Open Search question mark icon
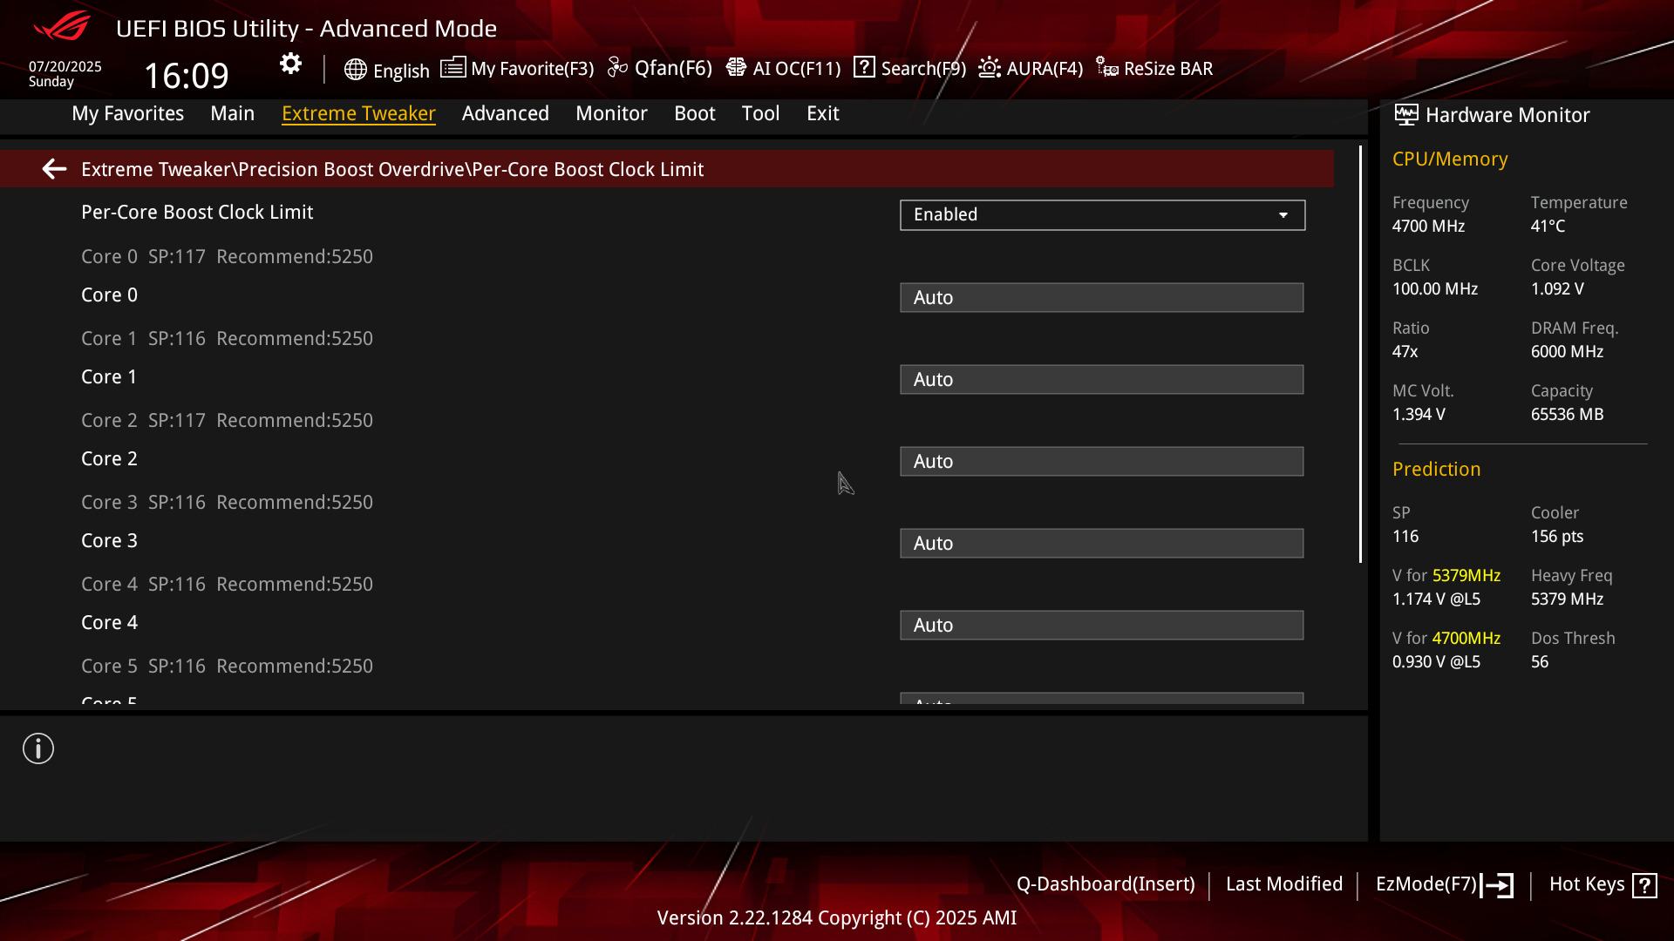1674x941 pixels. tap(864, 68)
